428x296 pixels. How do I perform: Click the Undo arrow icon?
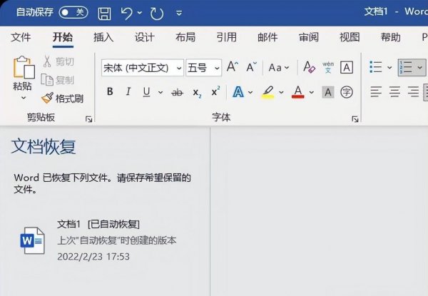point(127,14)
